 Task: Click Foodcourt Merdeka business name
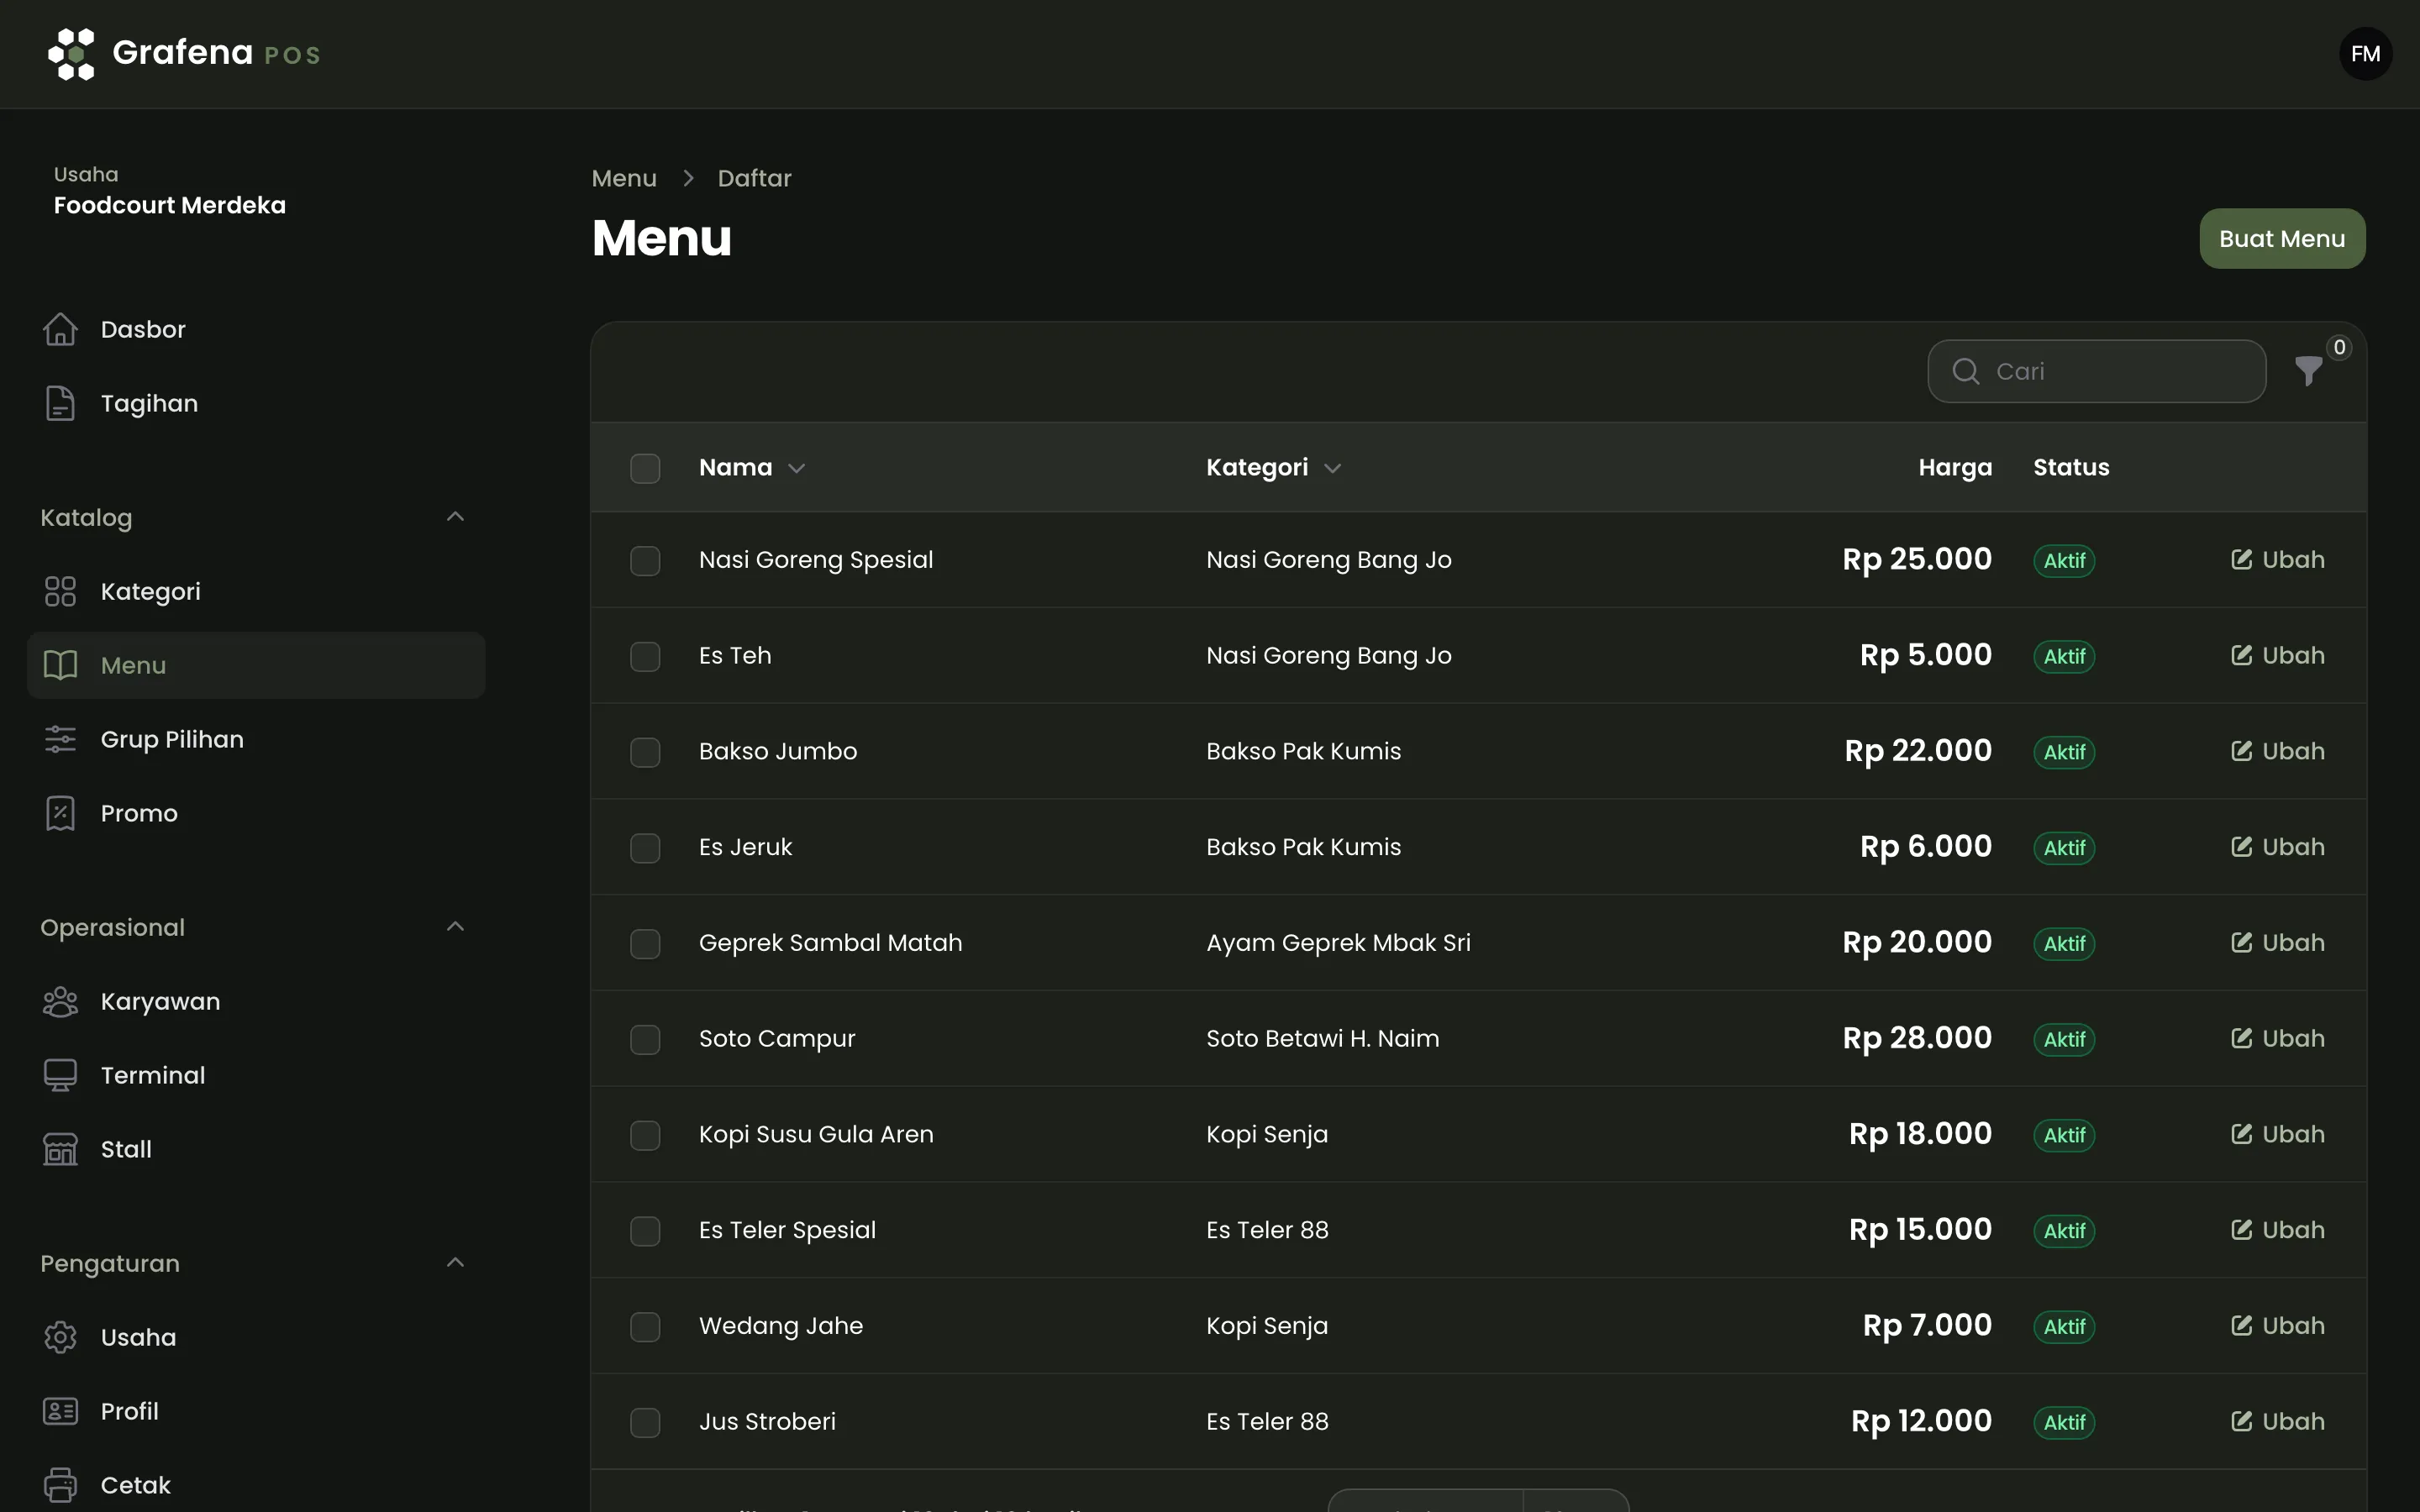170,205
